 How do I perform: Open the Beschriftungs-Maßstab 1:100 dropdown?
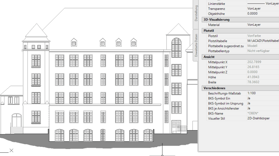pyautogui.click(x=262, y=93)
